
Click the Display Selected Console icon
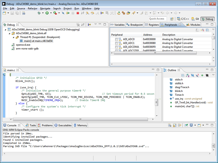[x=191, y=125]
